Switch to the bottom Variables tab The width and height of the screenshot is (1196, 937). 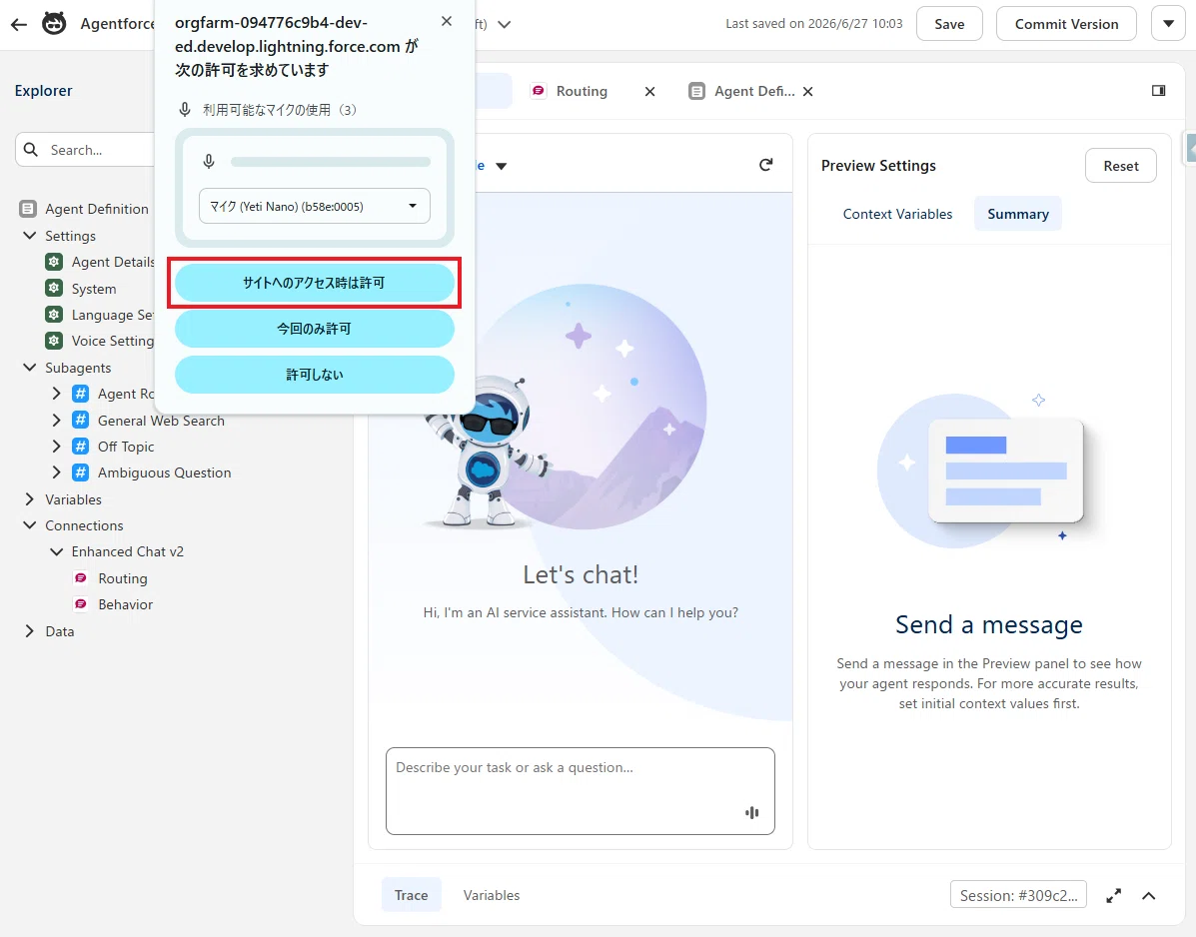492,895
